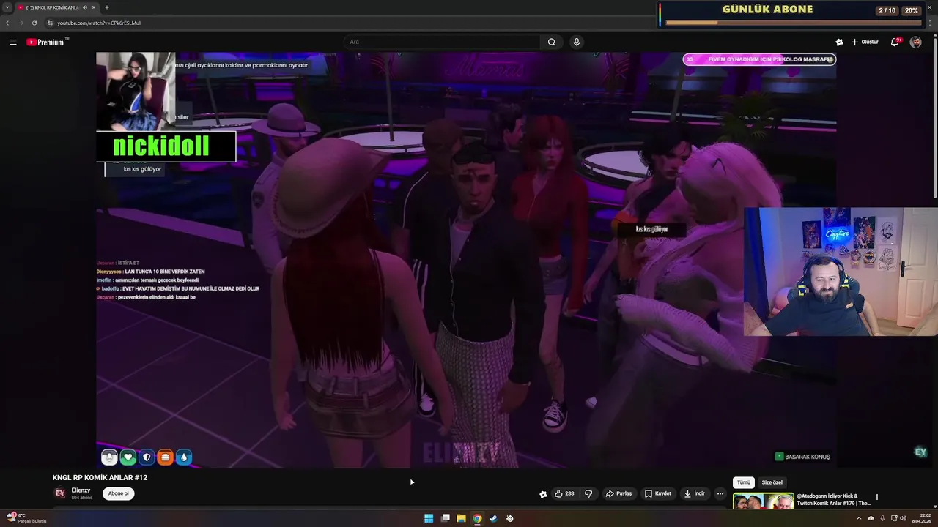Go to YouTube Premium home logo
The width and height of the screenshot is (938, 527).
tap(46, 42)
